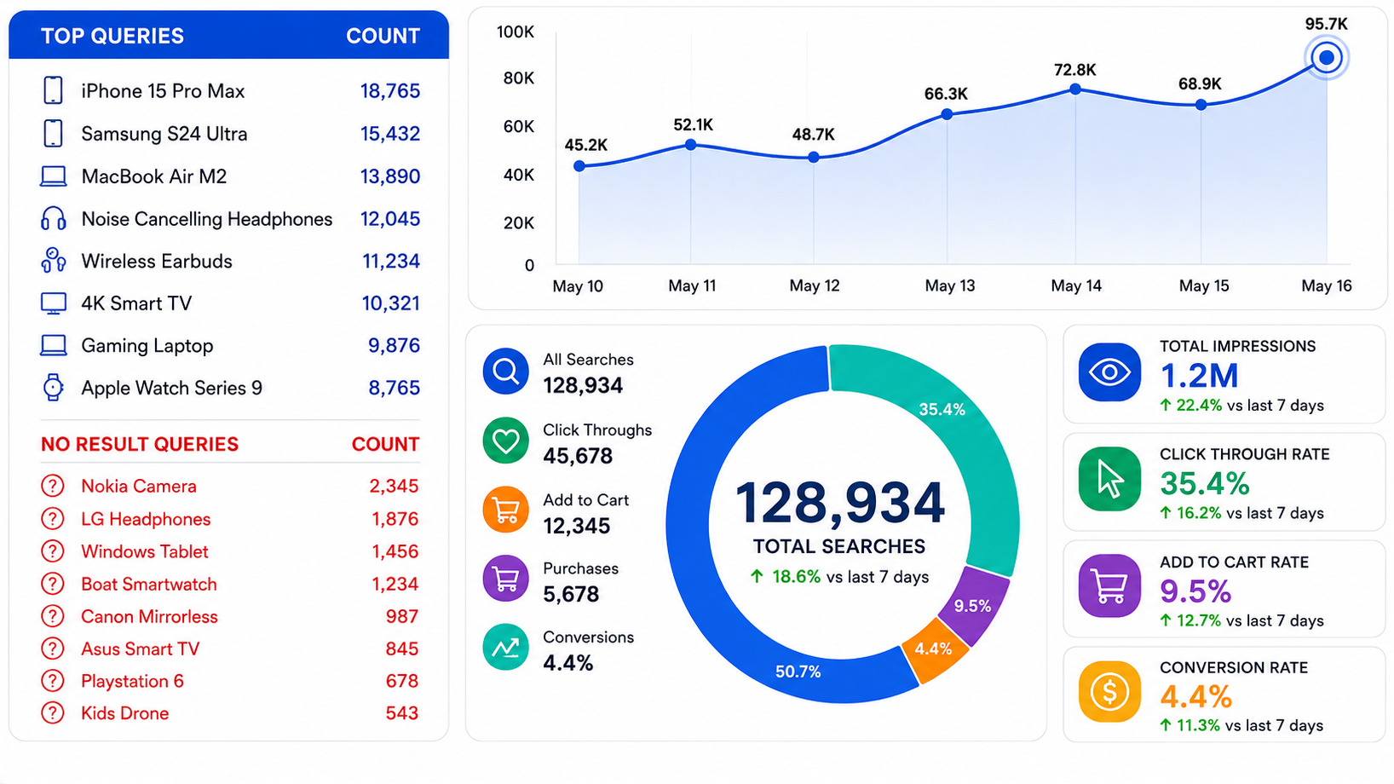Viewport: 1394px width, 784px height.
Task: Click the phone icon beside iPhone 15 Pro Max
Action: (53, 90)
